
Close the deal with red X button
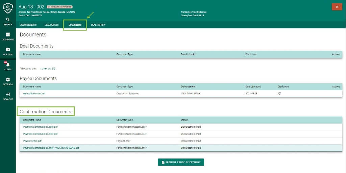coord(337,7)
